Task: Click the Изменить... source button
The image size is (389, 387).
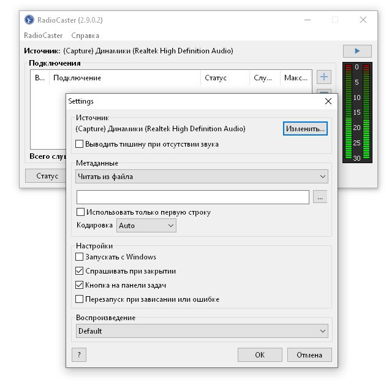Action: coord(305,129)
